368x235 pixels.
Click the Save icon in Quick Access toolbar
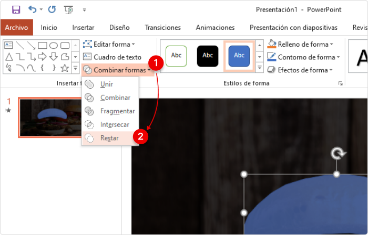click(x=16, y=9)
